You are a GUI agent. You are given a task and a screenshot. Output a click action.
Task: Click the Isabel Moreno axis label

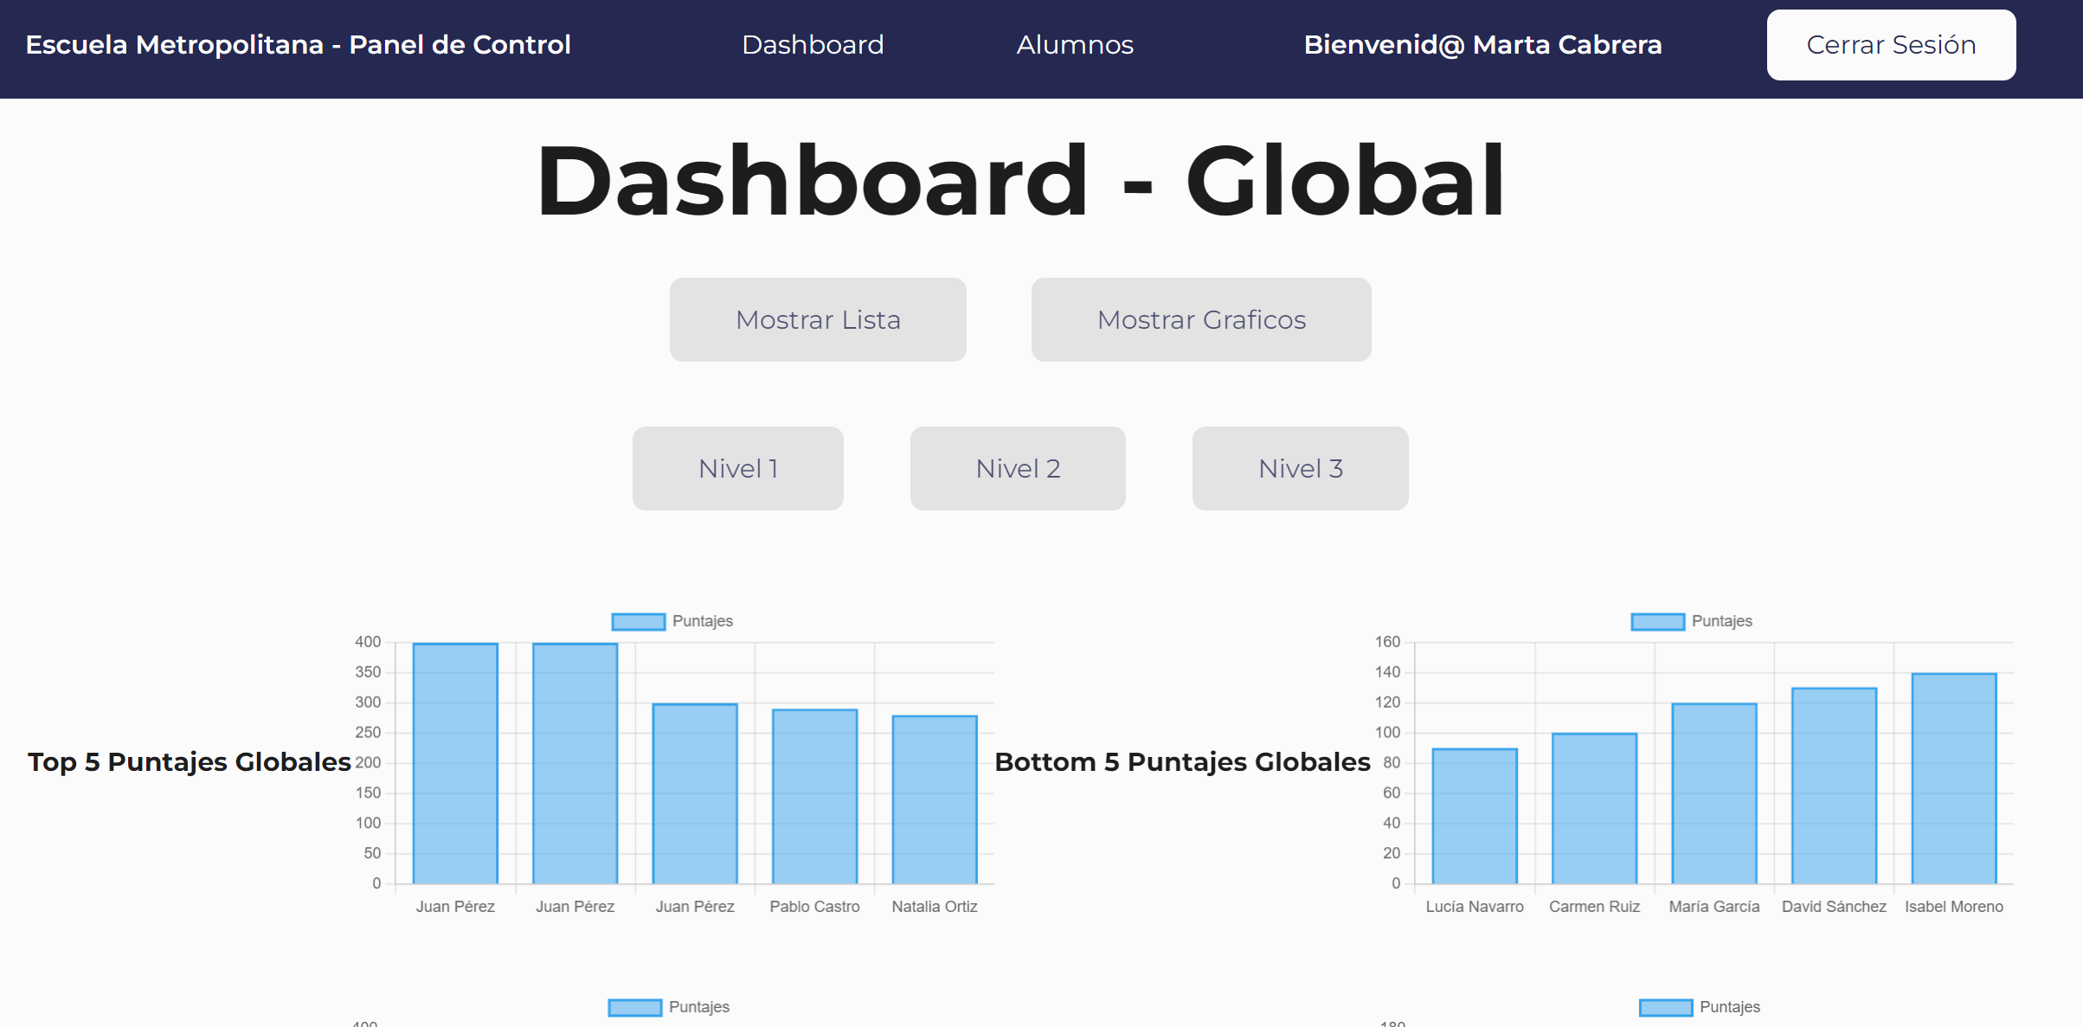click(x=1954, y=907)
